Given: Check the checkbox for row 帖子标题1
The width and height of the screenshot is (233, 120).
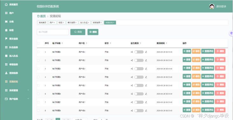Looking at the screenshot, I should (38, 52).
